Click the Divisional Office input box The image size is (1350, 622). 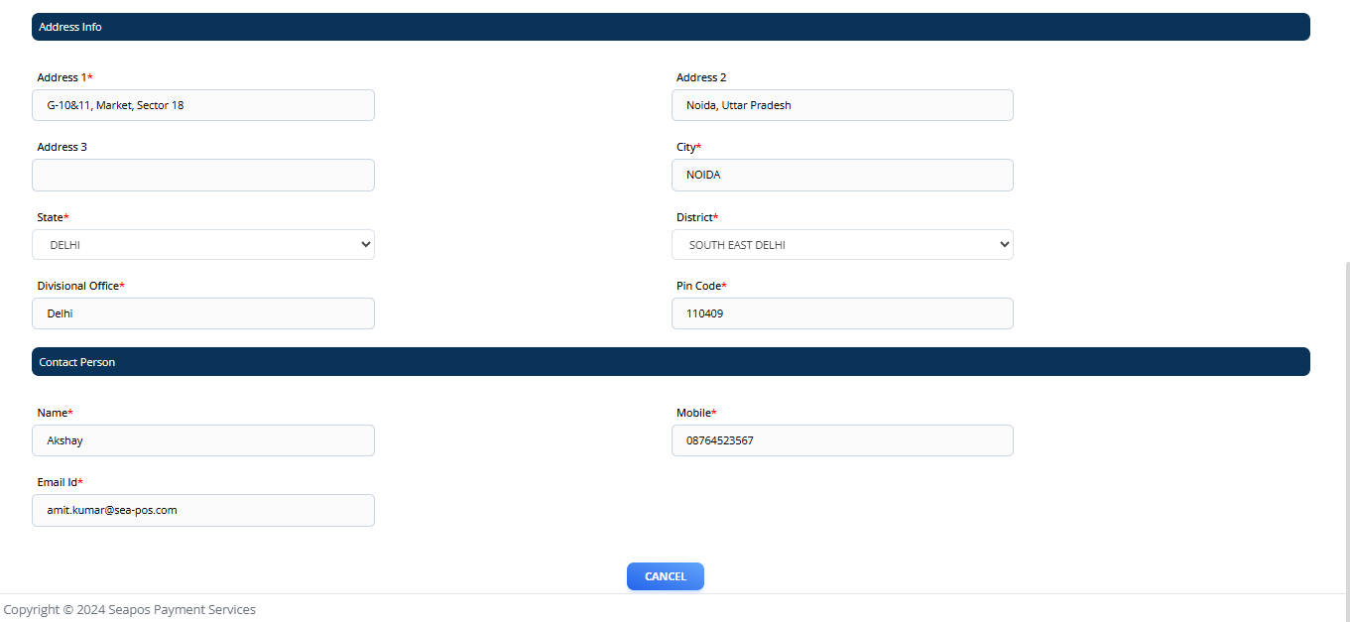[202, 313]
